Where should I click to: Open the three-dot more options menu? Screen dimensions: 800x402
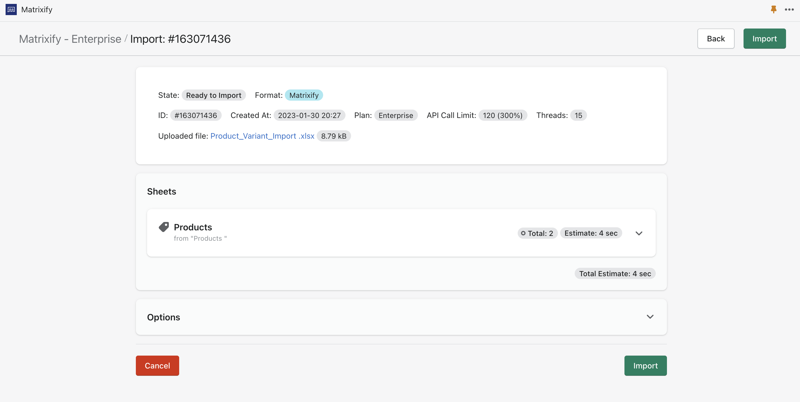click(x=789, y=9)
